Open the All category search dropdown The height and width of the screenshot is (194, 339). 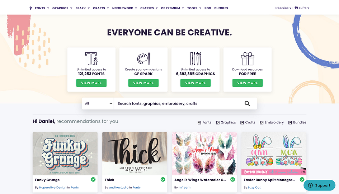(x=98, y=103)
